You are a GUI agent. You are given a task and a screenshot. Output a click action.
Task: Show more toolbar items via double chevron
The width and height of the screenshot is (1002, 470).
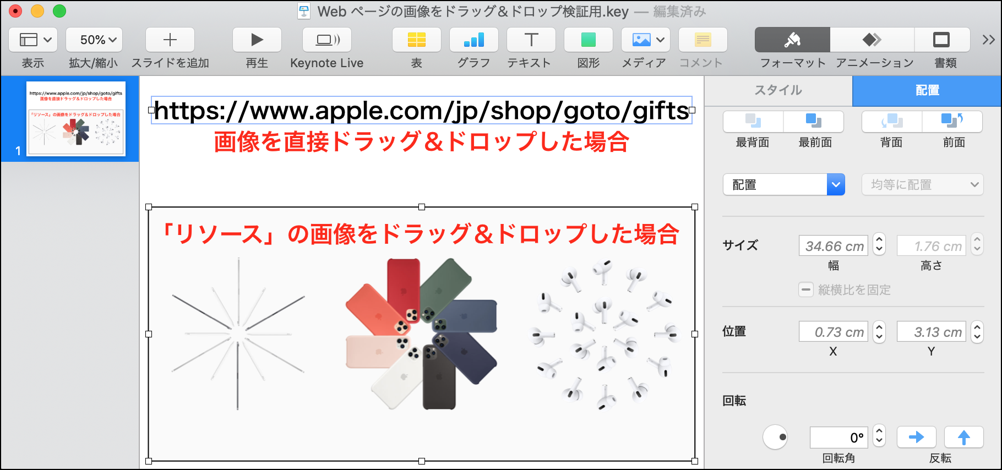[x=989, y=40]
